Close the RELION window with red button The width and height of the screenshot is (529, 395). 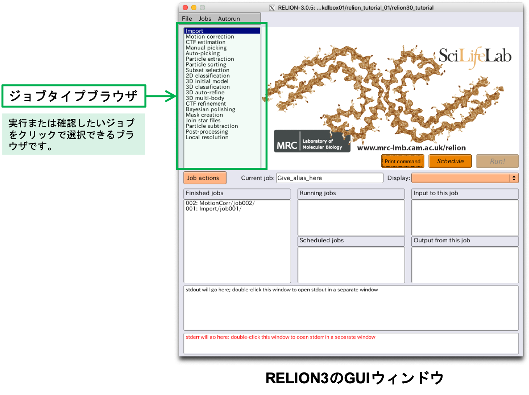click(x=185, y=7)
